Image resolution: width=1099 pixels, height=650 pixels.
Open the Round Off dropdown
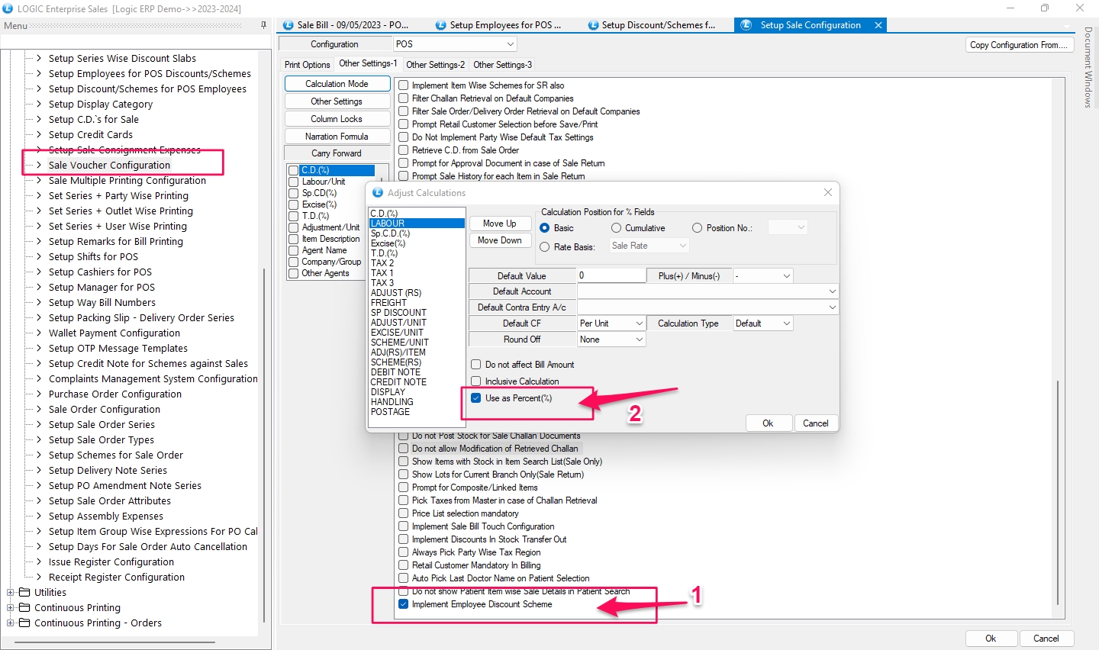[x=639, y=339]
